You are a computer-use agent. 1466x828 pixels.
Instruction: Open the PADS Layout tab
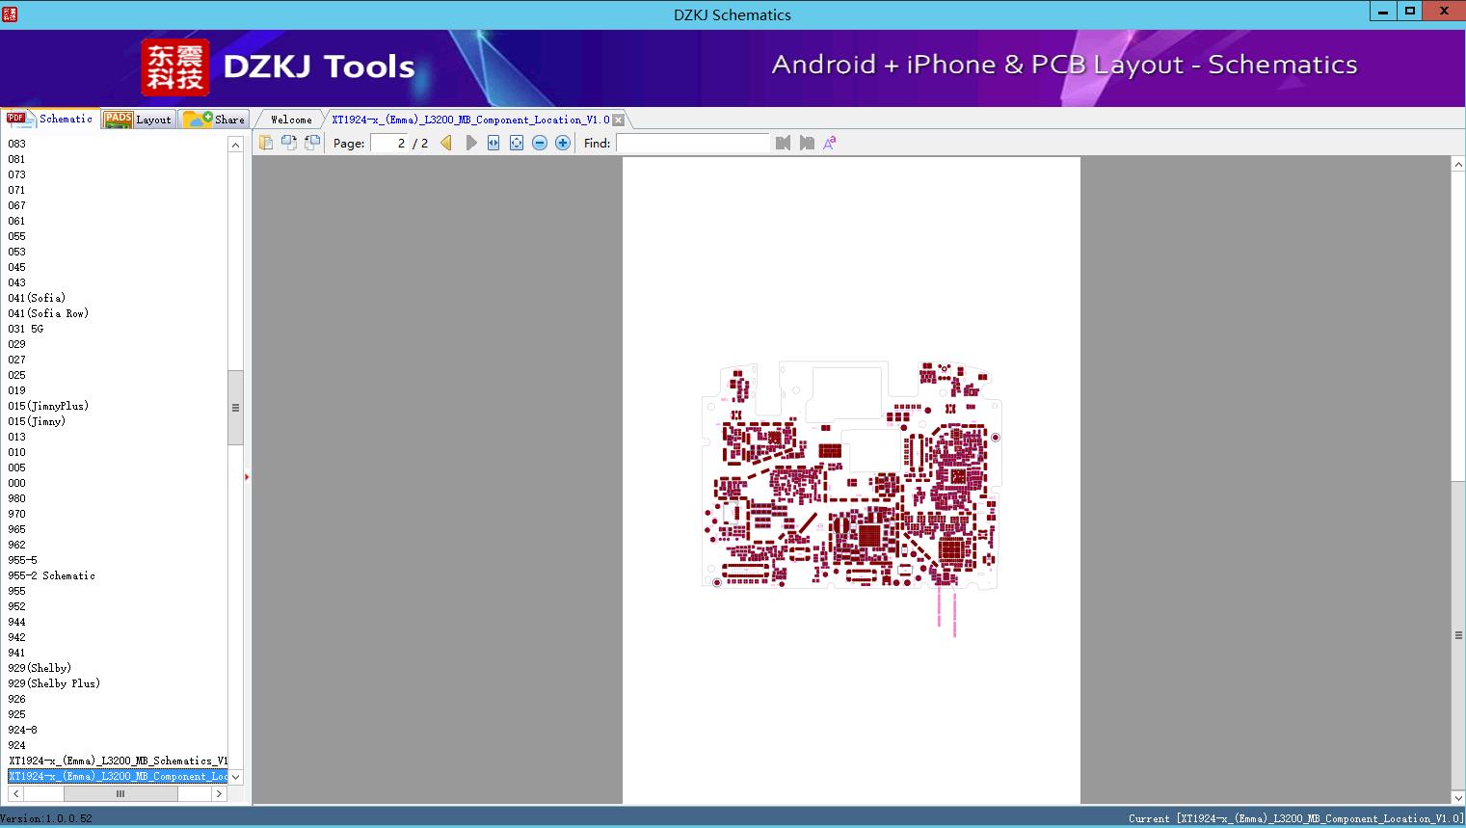coord(138,120)
